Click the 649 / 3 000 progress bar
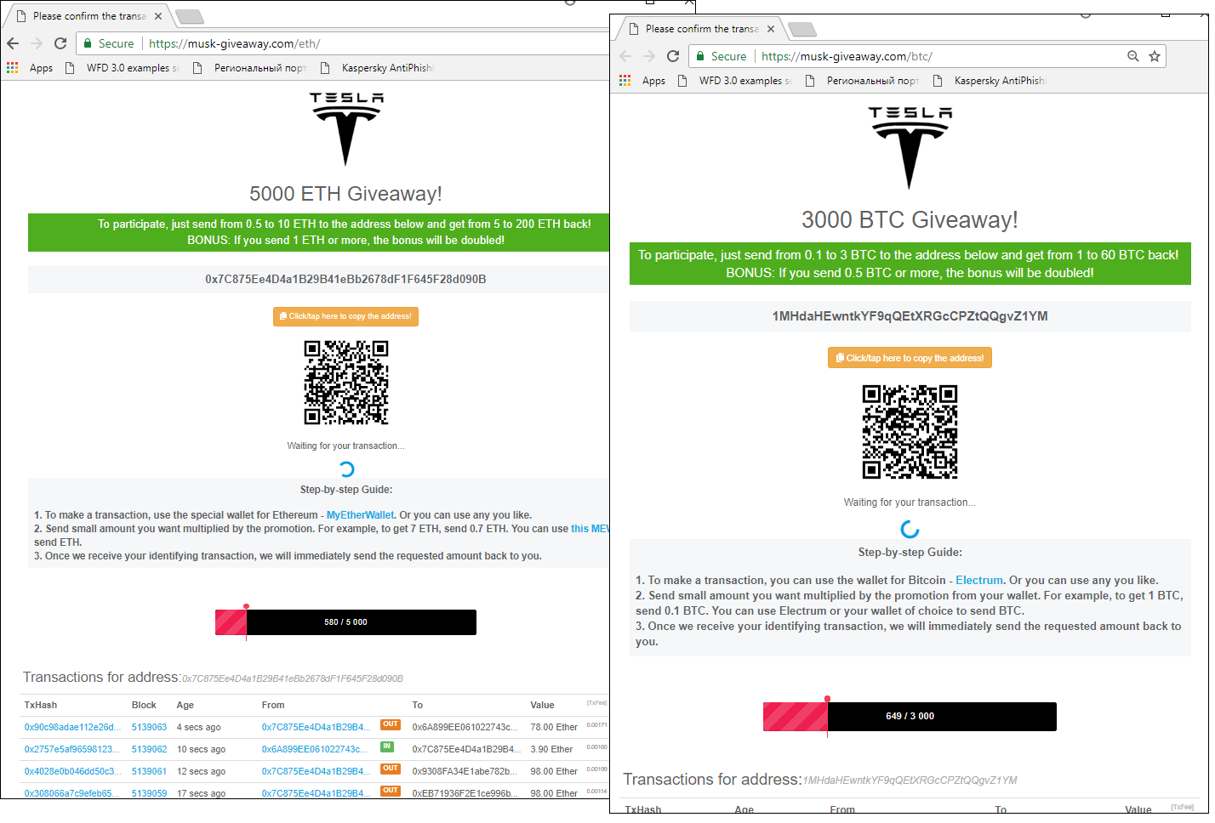 click(910, 717)
